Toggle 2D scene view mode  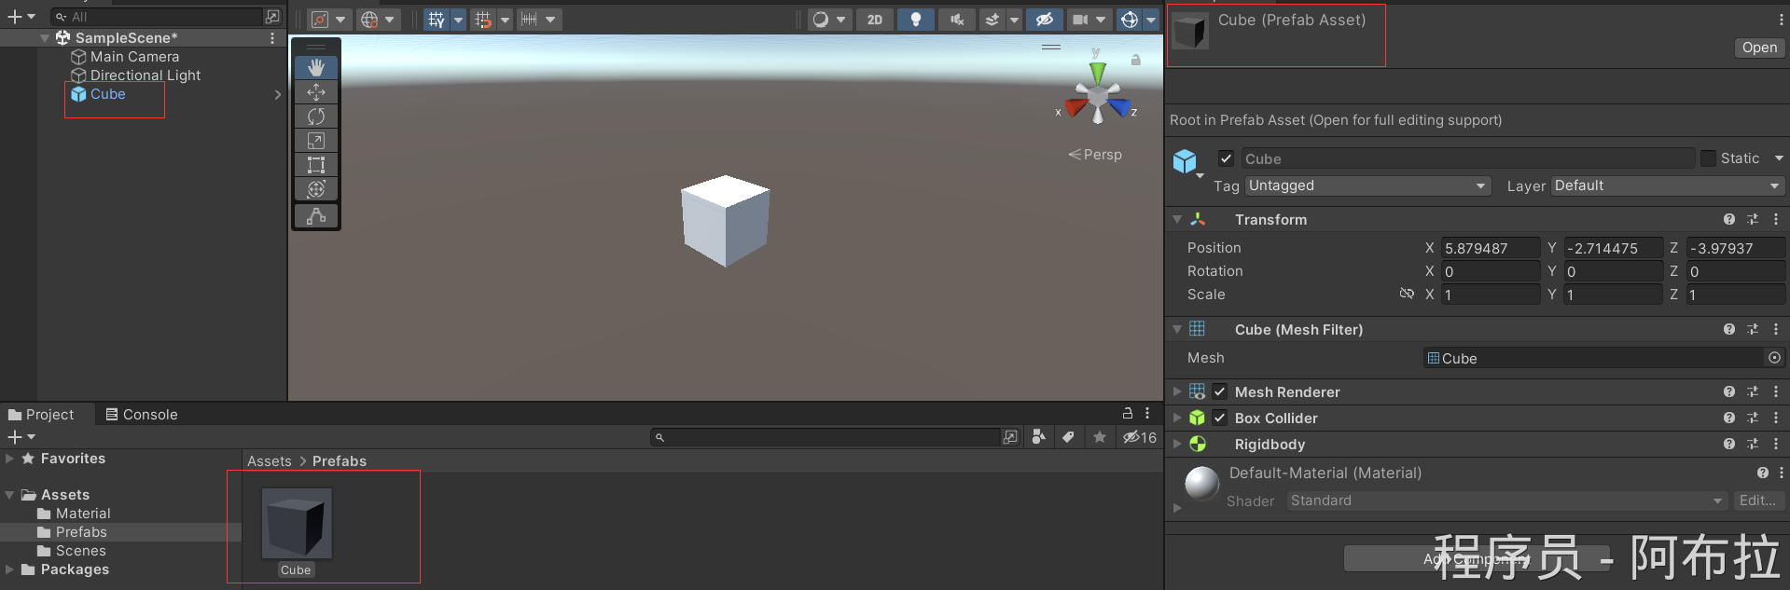tap(874, 20)
